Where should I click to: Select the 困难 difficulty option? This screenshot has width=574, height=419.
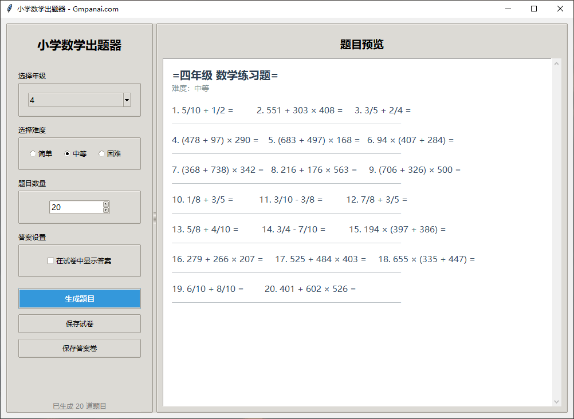(x=101, y=153)
